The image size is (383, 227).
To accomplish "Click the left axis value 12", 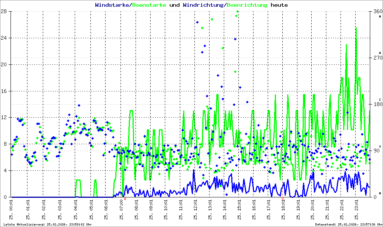I will [3, 117].
